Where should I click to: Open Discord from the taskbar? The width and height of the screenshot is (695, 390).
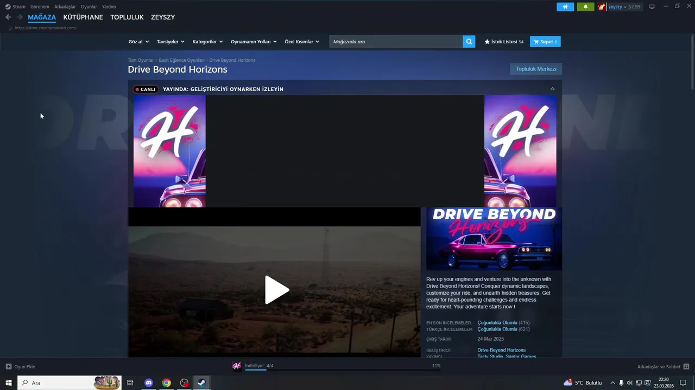click(x=149, y=383)
